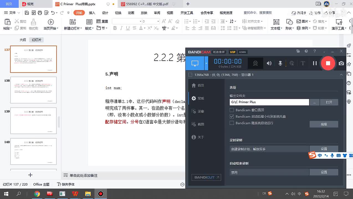Screen dimensions: 353x199
Task: Click Bandicam speaker sound icon
Action: tap(269, 63)
